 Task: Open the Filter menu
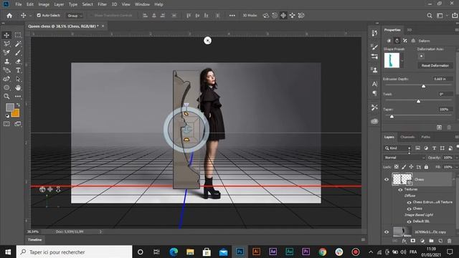coord(102,4)
